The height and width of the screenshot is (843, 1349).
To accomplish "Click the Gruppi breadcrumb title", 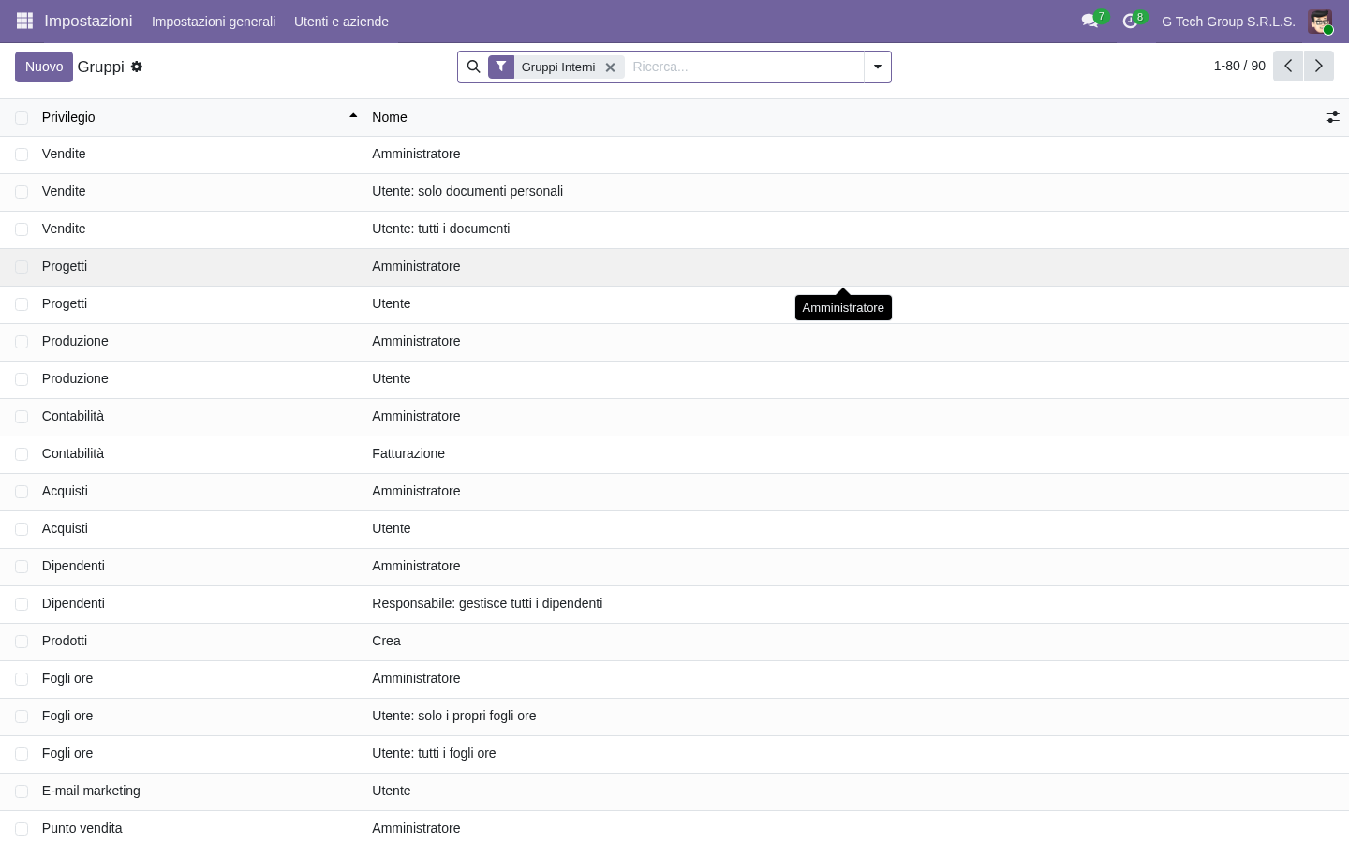I will pos(100,67).
